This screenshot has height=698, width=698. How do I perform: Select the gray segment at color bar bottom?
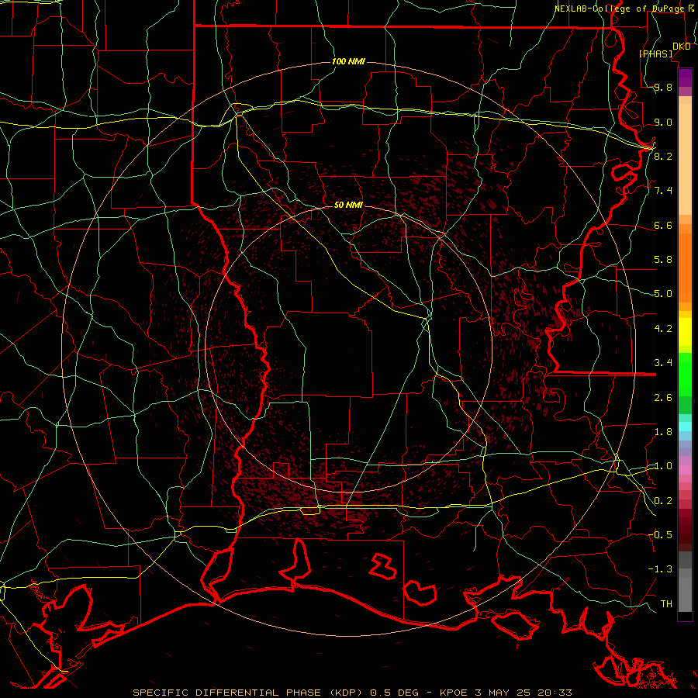(685, 594)
